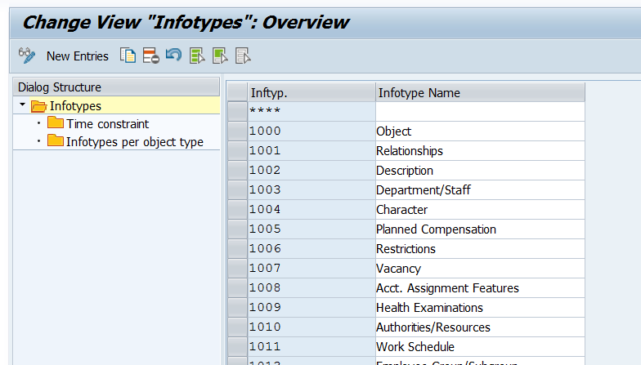Click the Delete entry icon
The width and height of the screenshot is (641, 365).
[150, 56]
